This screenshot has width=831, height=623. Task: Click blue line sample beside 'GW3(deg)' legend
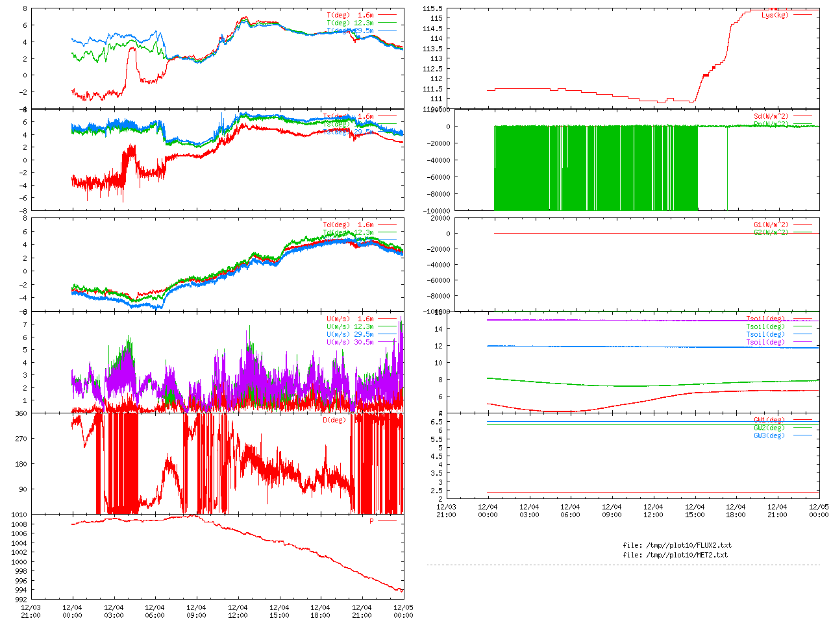(803, 435)
